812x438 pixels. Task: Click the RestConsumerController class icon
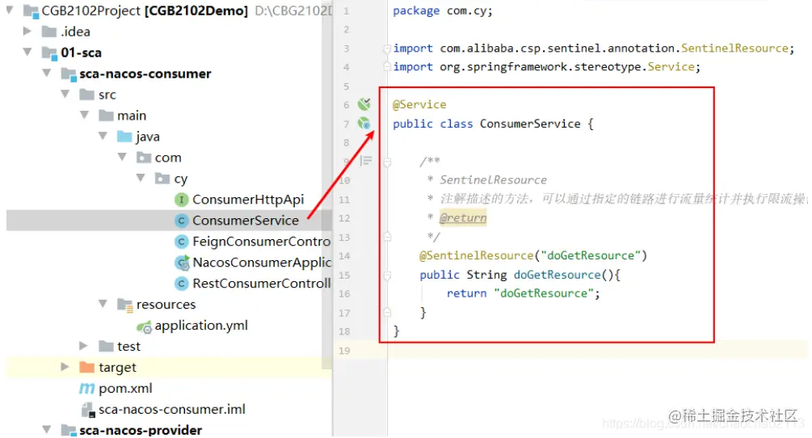[x=181, y=283]
